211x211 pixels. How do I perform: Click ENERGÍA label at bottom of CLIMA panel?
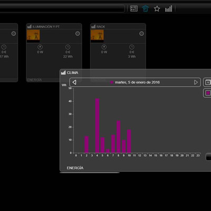coord(75,168)
